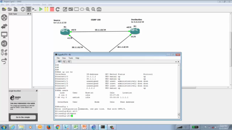The height and width of the screenshot is (130, 232).
Task: Browse end devices monitor icon
Action: tap(4, 35)
